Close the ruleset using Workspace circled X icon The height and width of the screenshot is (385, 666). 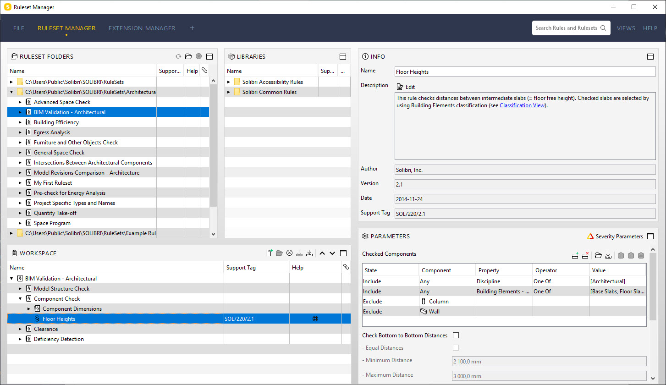[289, 253]
